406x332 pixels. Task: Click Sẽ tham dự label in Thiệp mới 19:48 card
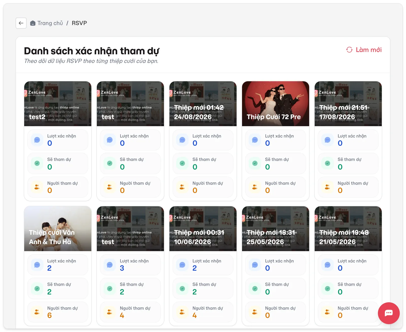coord(349,285)
